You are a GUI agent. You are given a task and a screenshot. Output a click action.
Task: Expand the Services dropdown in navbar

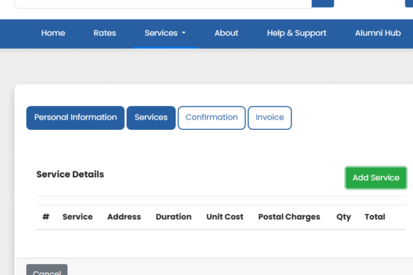[x=165, y=33]
